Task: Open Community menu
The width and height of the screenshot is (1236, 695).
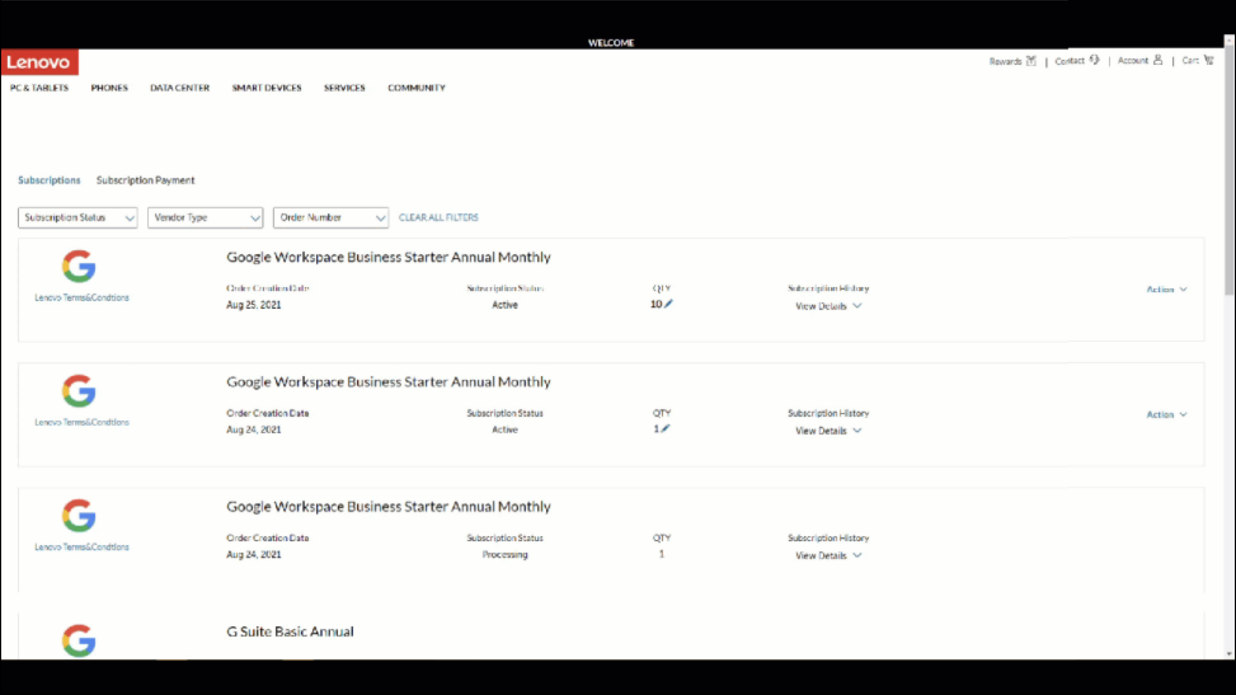Action: (417, 88)
